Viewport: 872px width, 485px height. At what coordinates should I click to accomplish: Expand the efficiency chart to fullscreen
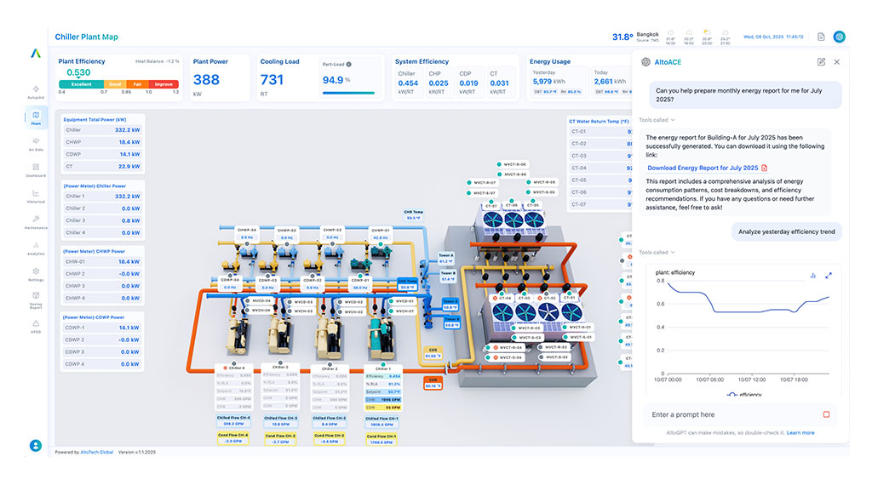coord(829,275)
